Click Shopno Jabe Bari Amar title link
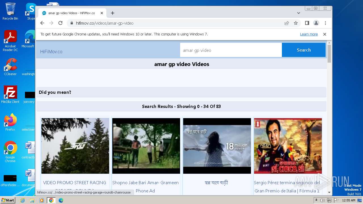The image size is (363, 204). 145,187
